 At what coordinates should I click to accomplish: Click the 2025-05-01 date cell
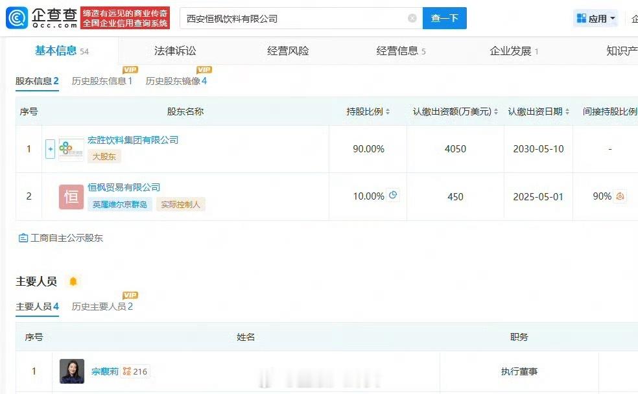pyautogui.click(x=538, y=197)
